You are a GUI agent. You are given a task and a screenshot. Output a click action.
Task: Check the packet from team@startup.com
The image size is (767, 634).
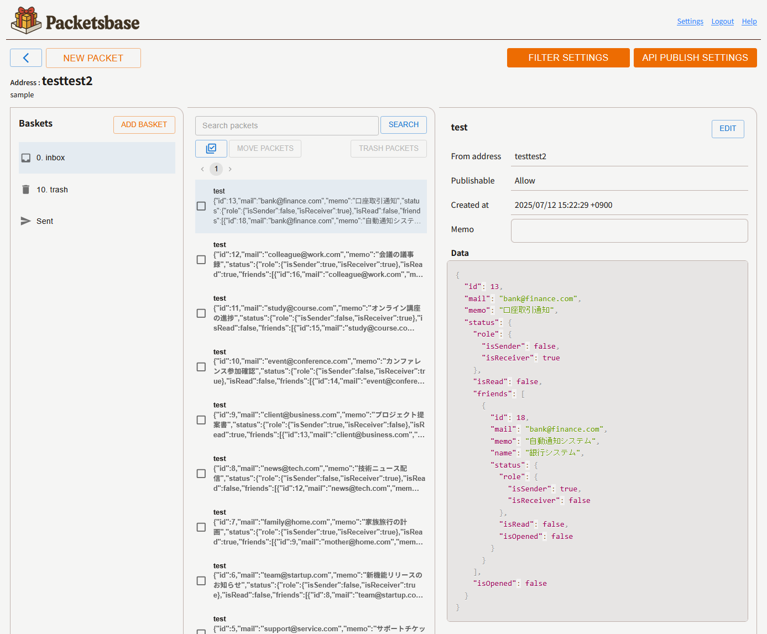pos(201,580)
